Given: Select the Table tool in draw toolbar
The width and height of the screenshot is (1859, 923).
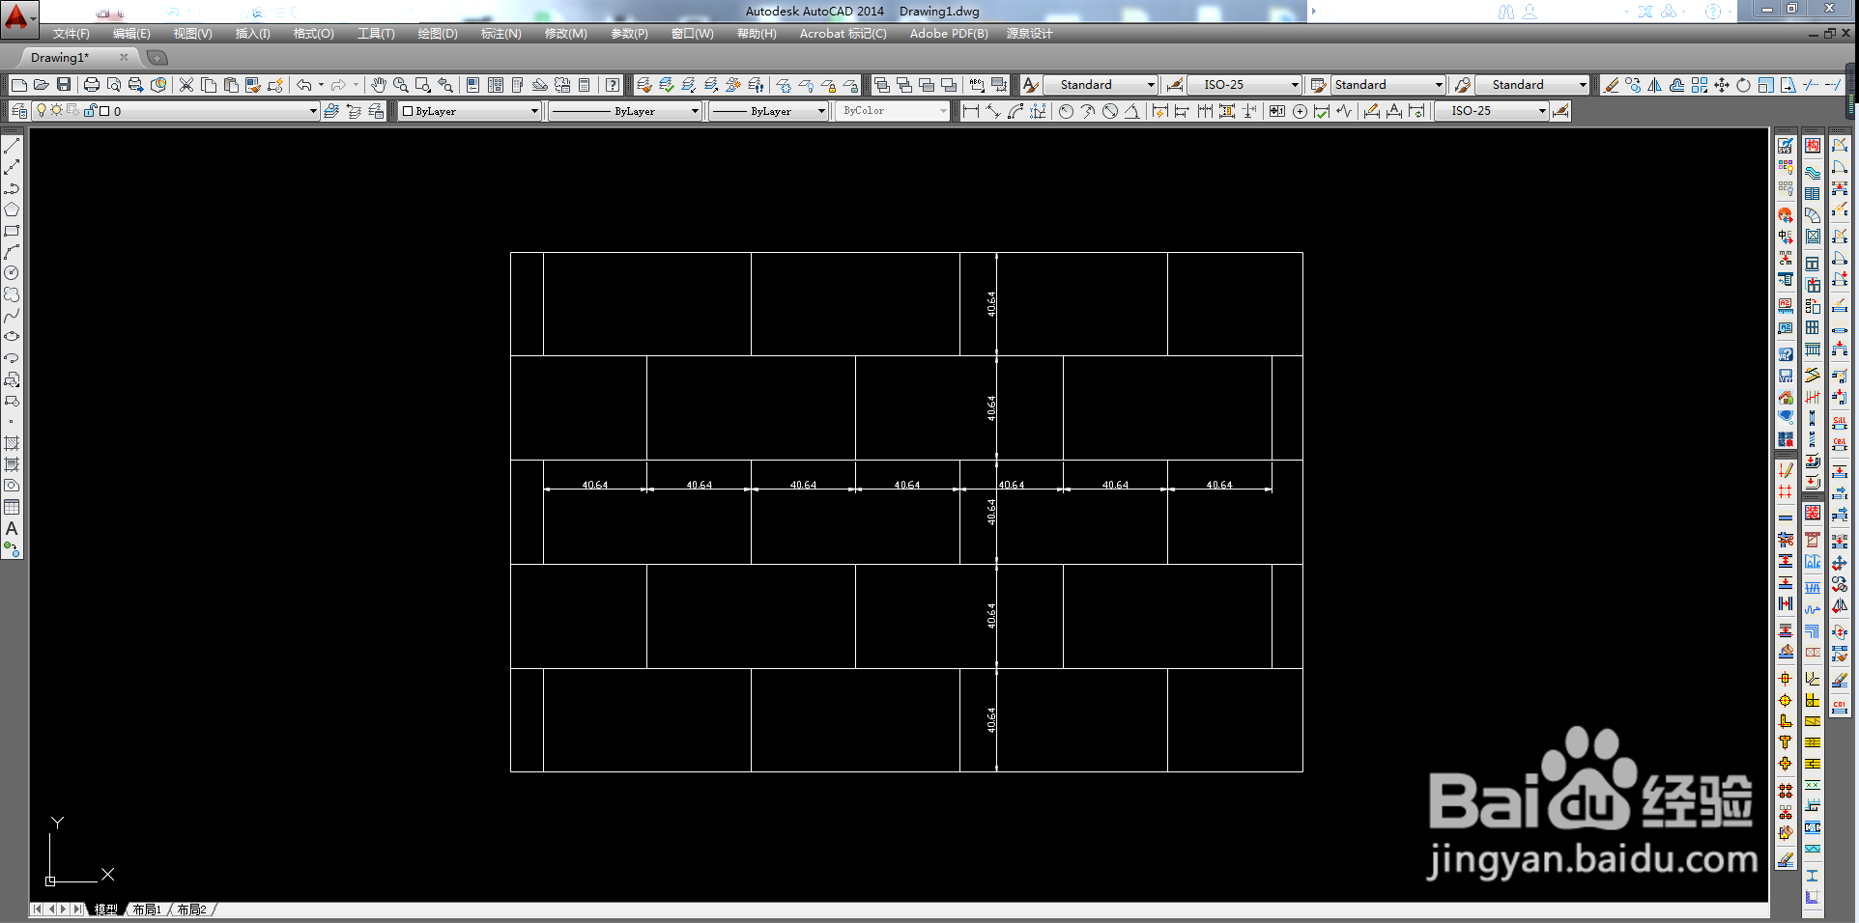Looking at the screenshot, I should [x=12, y=507].
